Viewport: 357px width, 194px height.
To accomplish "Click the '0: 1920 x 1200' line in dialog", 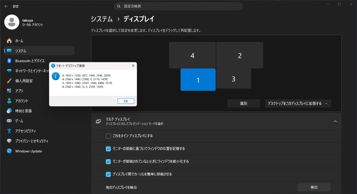I will tap(86, 75).
